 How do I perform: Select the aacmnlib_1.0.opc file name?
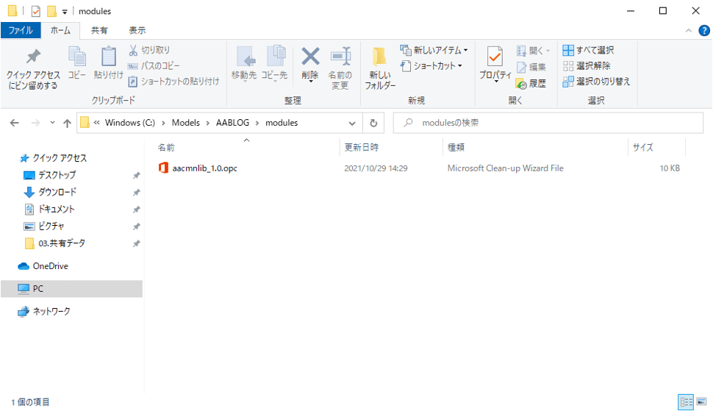204,168
